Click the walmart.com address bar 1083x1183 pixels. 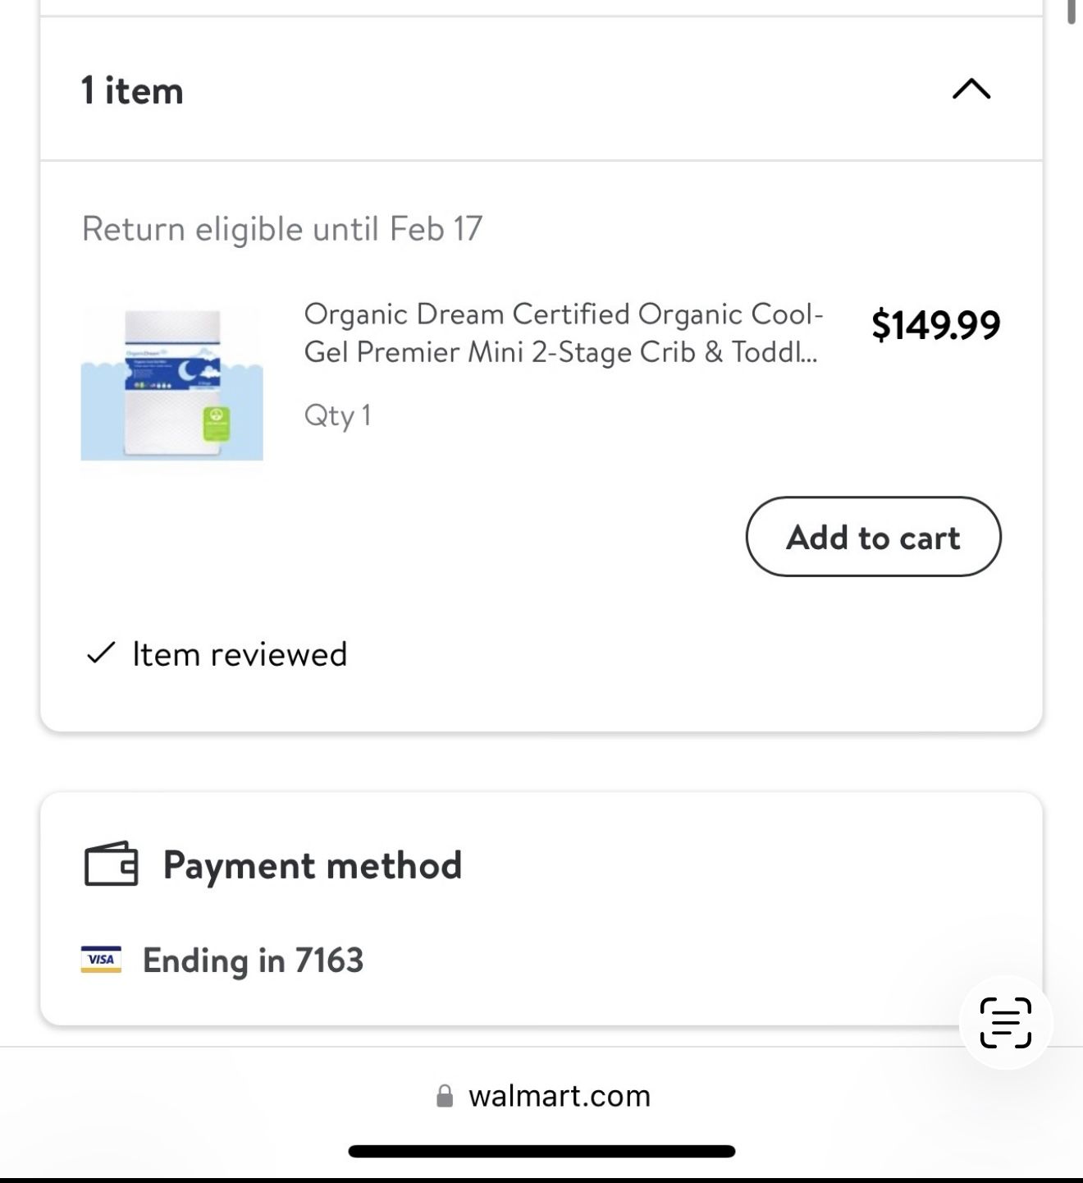[x=559, y=1096]
